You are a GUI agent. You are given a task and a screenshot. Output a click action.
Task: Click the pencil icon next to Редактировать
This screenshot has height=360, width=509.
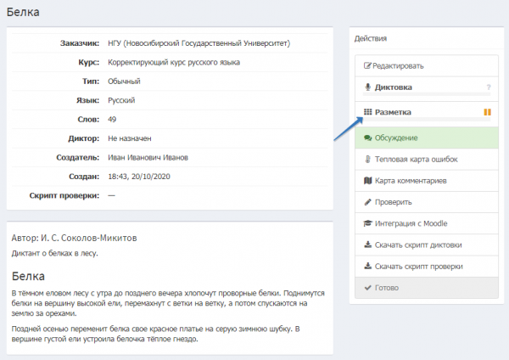(x=367, y=65)
